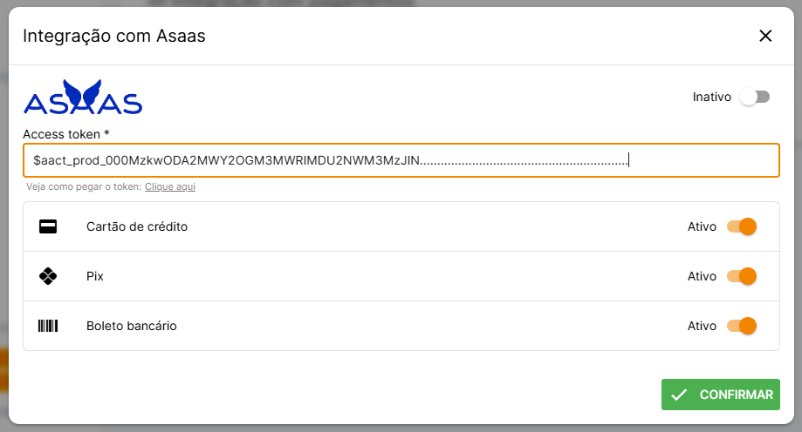Disable the Cartão de crédito toggle
The image size is (802, 432).
click(742, 227)
